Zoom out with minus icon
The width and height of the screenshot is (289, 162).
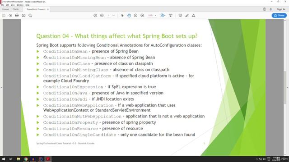coord(135,16)
